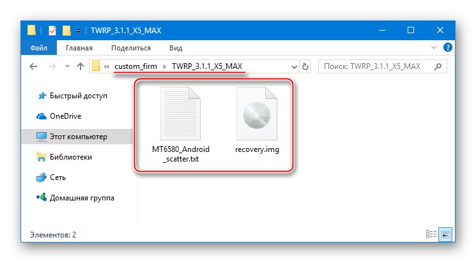476x263 pixels.
Task: Click the recovery.img file name label
Action: pos(257,149)
